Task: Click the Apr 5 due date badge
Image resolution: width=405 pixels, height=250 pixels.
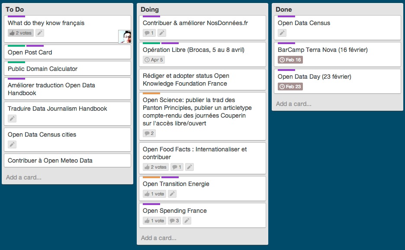Action: (x=154, y=60)
